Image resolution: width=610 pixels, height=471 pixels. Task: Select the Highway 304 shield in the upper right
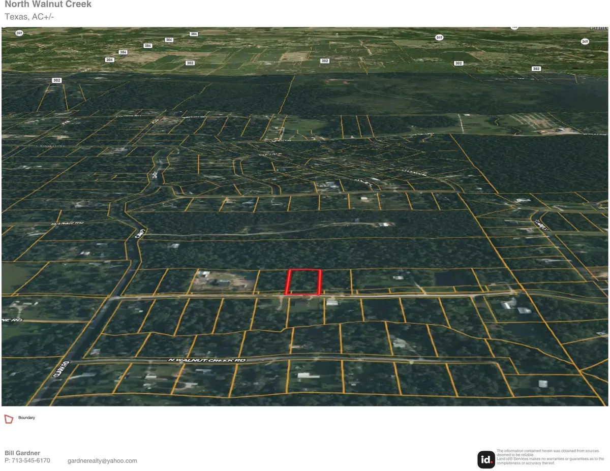coord(193,34)
